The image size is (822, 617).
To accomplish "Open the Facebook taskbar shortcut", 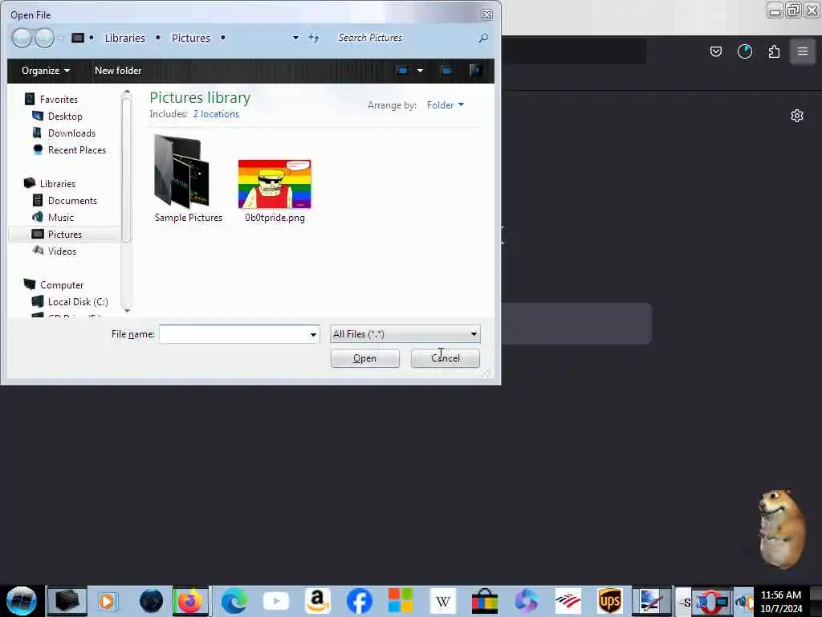I will 360,601.
